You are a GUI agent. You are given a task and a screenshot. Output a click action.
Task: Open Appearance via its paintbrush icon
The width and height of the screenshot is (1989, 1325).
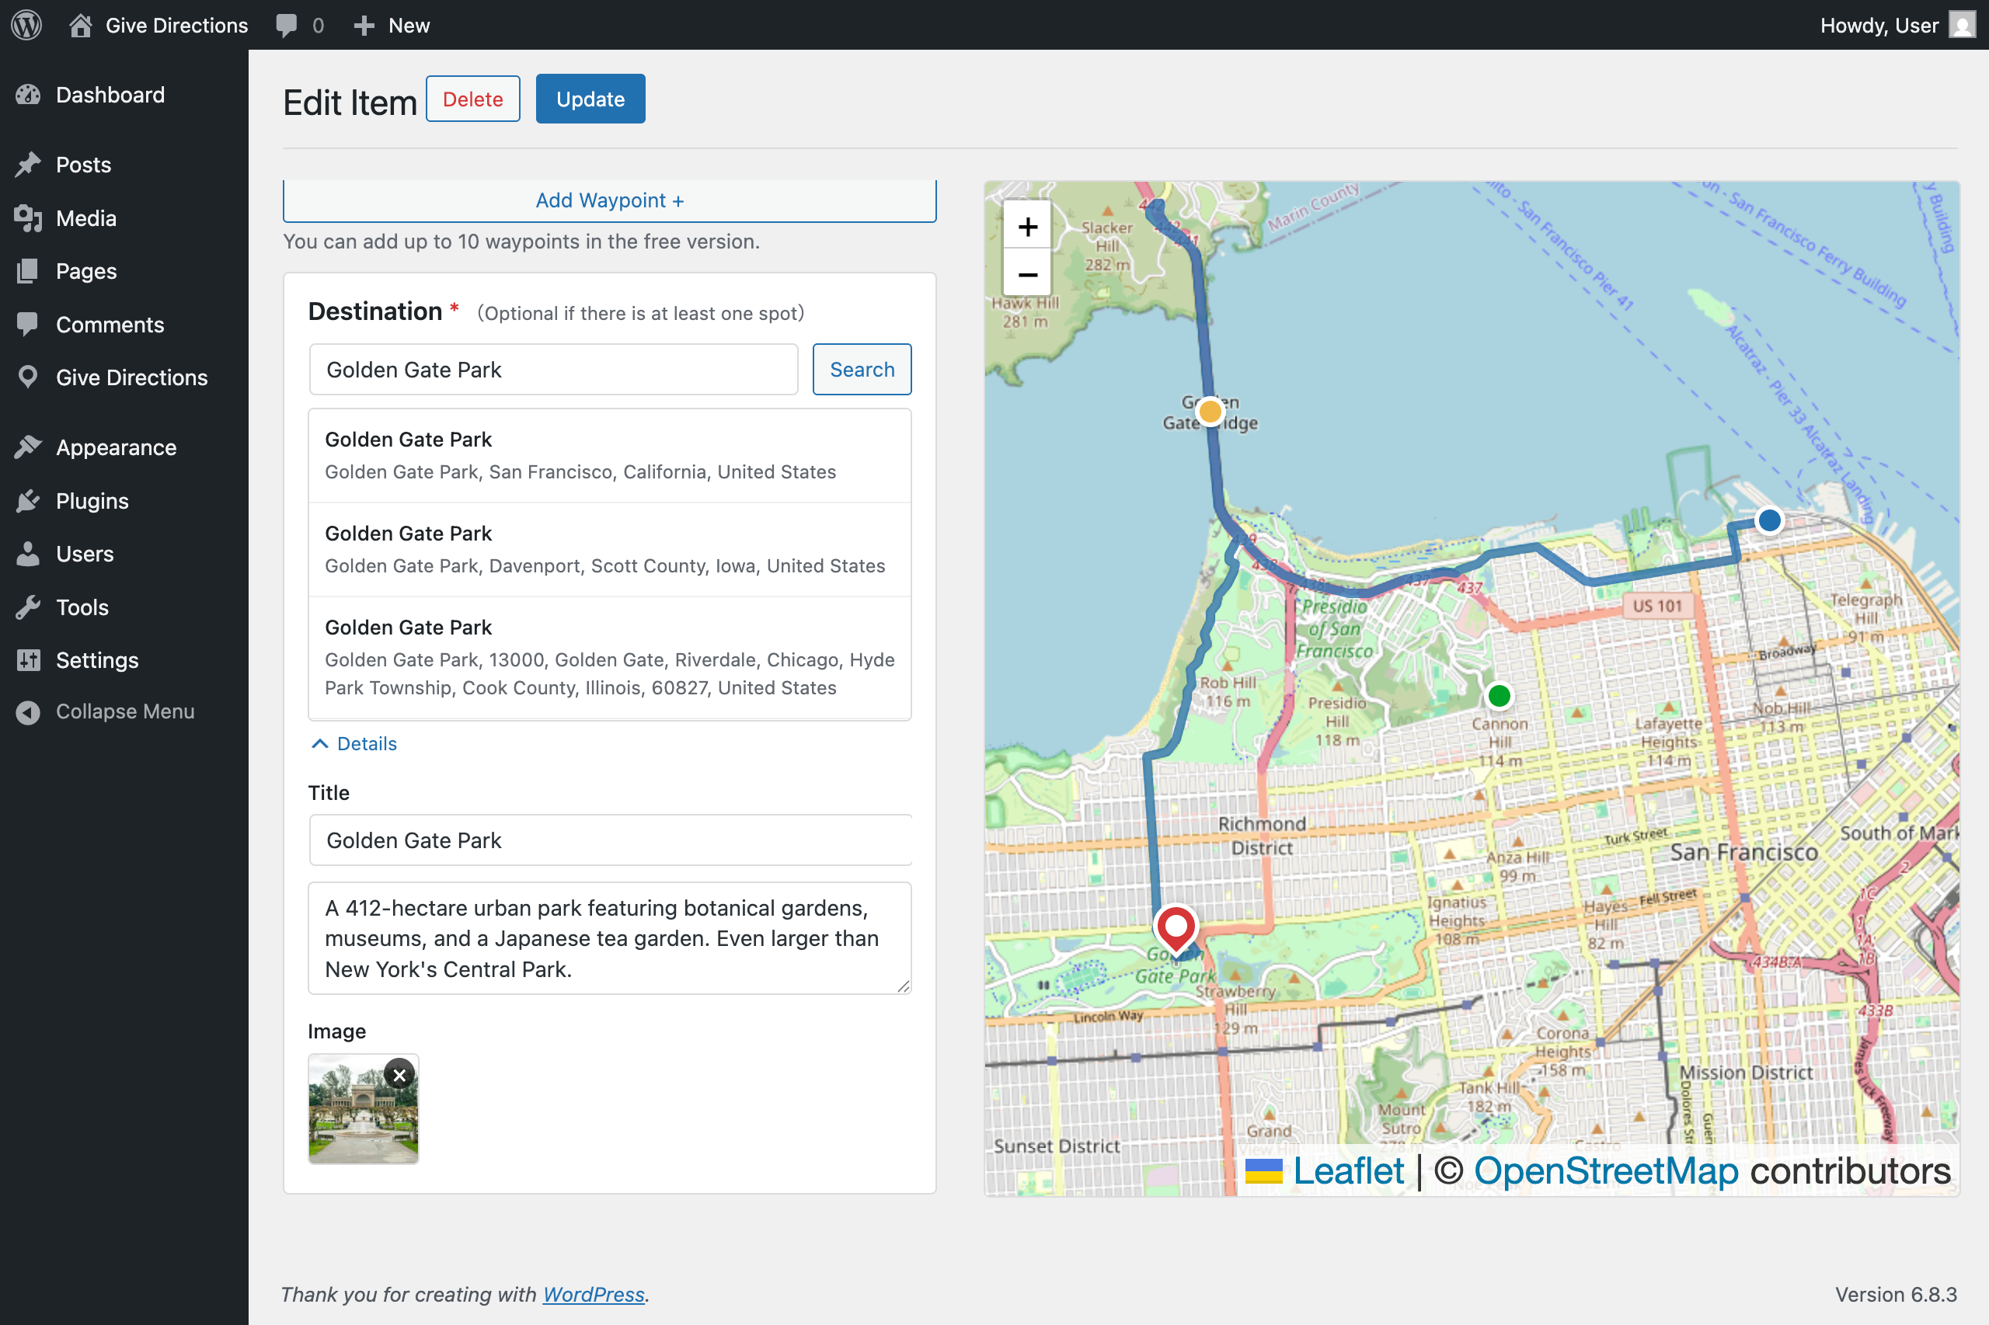pos(29,447)
